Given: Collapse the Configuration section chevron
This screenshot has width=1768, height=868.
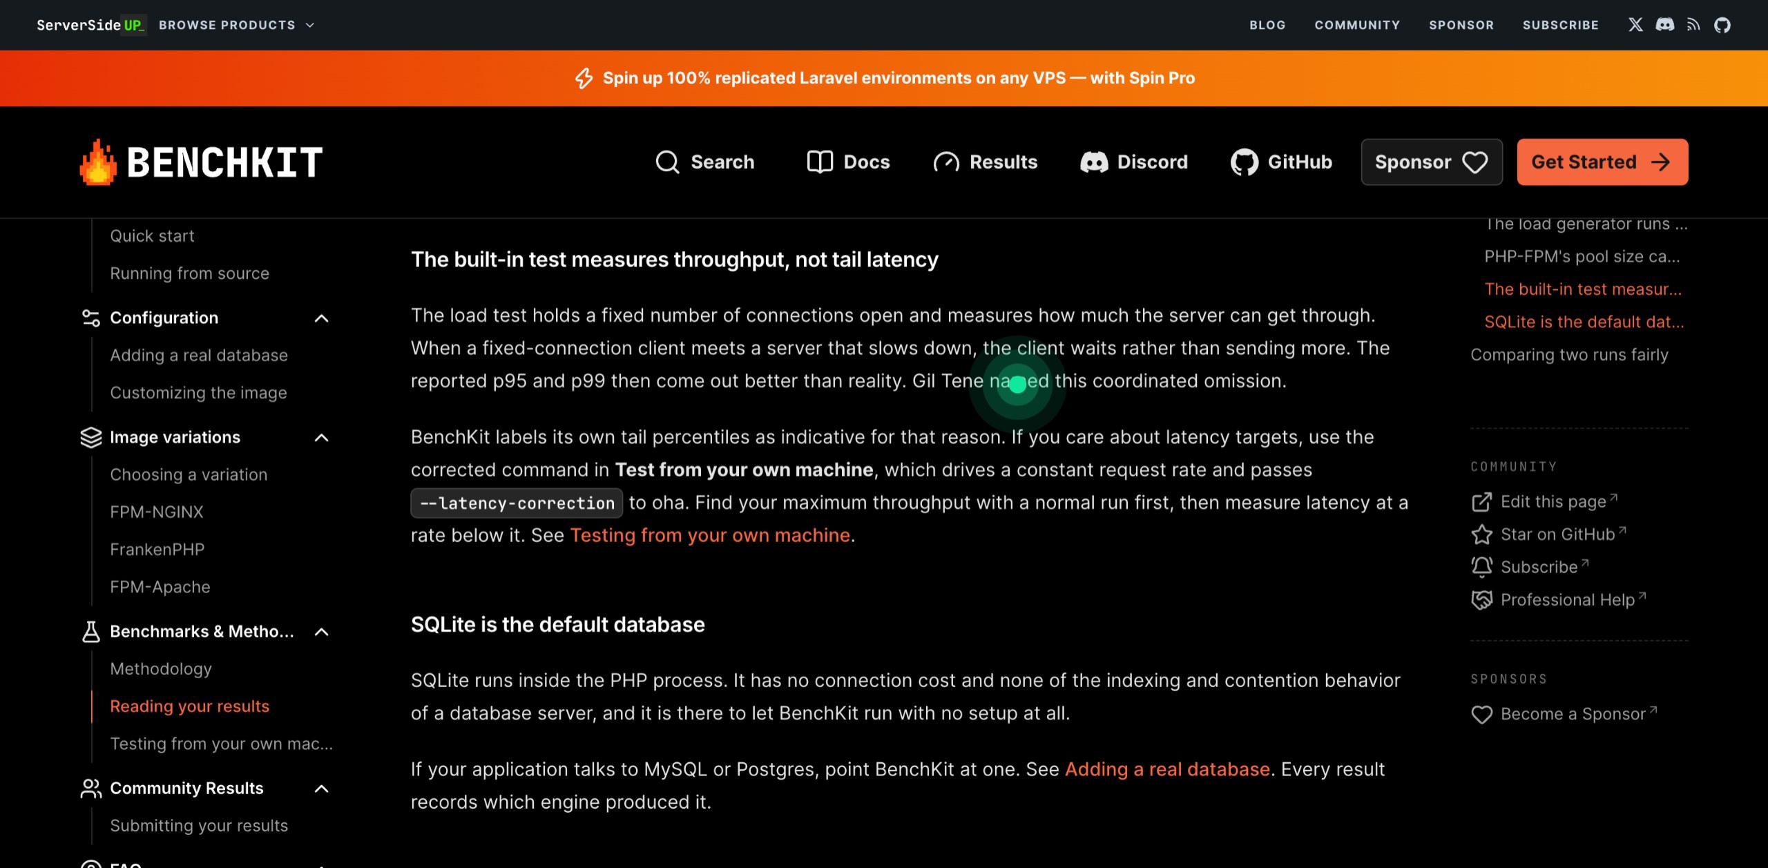Looking at the screenshot, I should pos(321,318).
